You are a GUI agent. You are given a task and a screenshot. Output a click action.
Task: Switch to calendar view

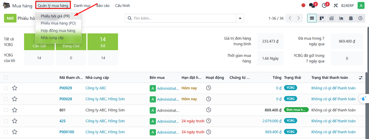tap(350, 18)
